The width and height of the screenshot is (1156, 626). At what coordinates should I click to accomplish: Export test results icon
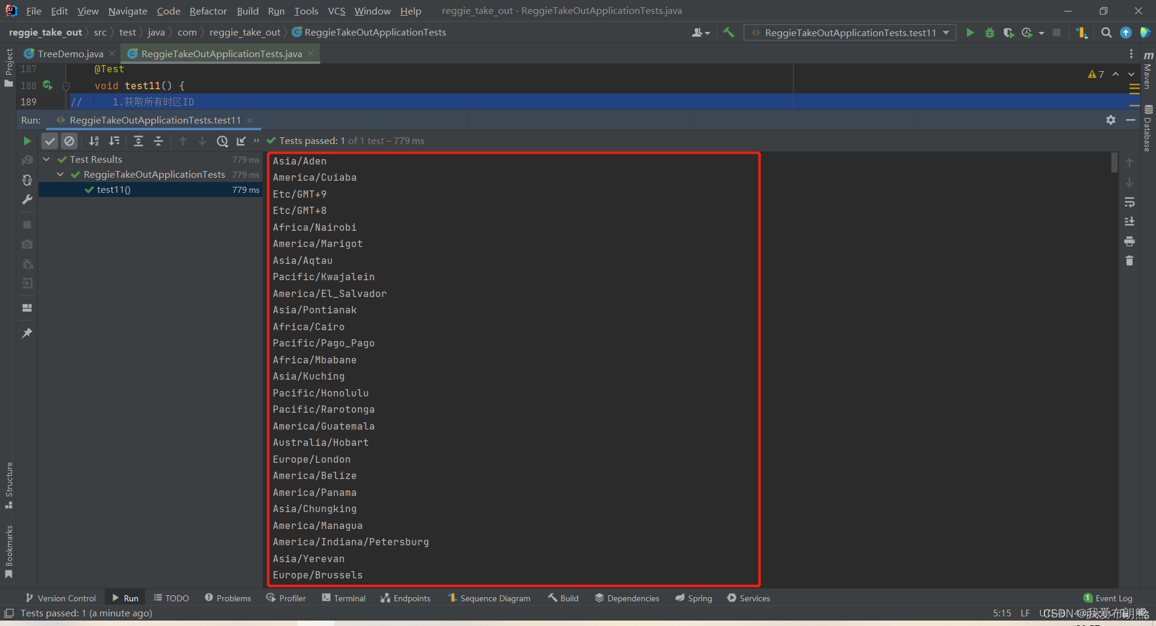241,141
